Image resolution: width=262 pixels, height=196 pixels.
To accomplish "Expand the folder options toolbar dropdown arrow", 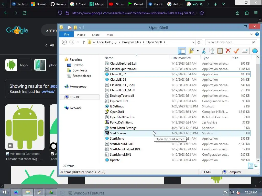I will (x=198, y=51).
